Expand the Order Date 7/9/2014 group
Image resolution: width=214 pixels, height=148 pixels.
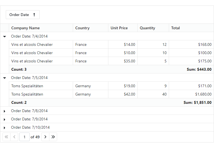click(4, 119)
